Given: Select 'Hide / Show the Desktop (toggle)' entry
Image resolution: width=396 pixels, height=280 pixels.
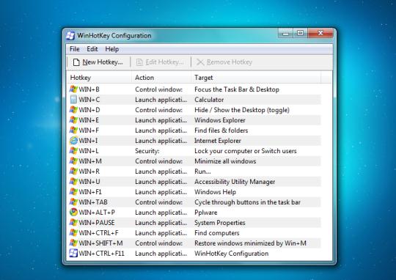Looking at the screenshot, I should (x=242, y=110).
